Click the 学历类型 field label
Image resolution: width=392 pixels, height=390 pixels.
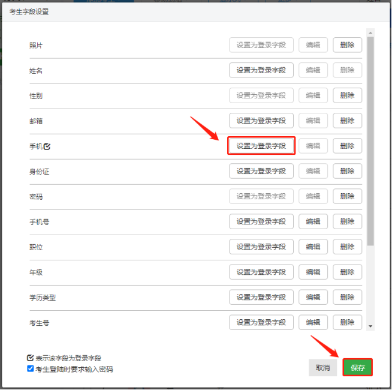pyautogui.click(x=43, y=298)
